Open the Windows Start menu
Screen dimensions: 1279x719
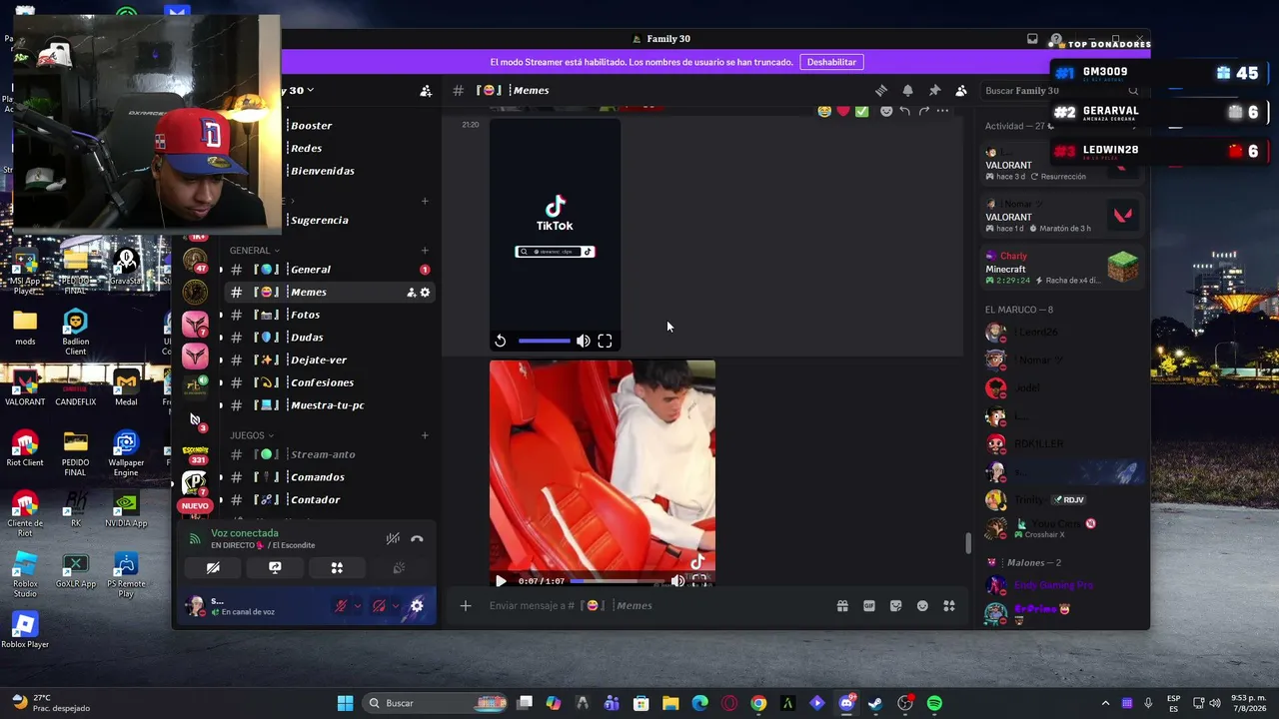[x=345, y=703]
